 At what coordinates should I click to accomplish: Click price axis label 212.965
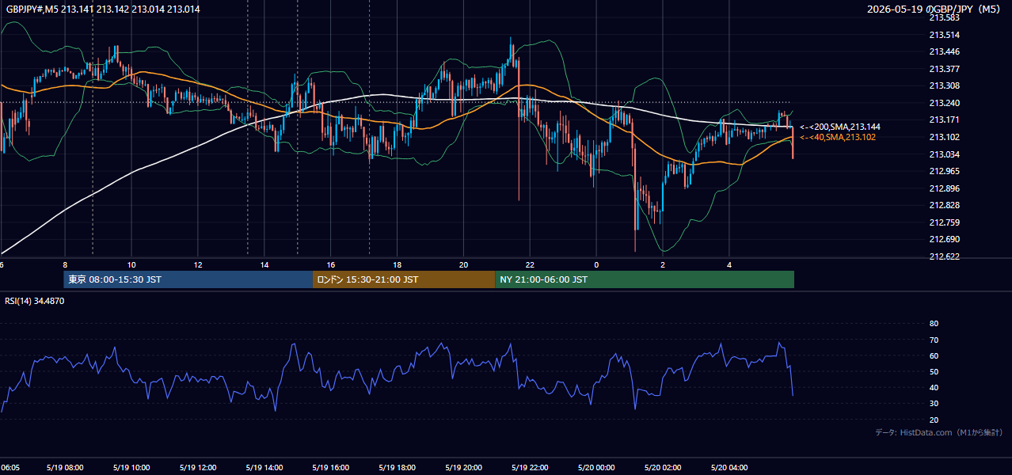tap(944, 171)
